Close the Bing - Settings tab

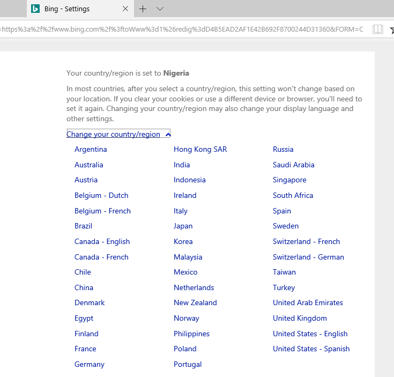coord(125,9)
